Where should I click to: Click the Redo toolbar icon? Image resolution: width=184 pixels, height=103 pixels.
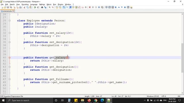point(38,7)
